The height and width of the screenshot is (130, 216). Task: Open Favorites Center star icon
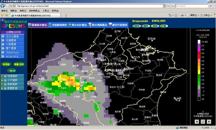(x=2, y=15)
